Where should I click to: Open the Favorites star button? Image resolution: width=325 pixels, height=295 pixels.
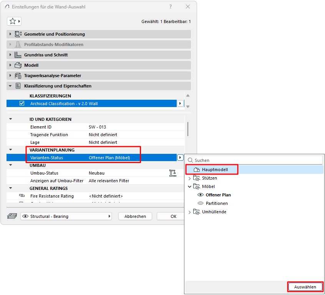14,21
